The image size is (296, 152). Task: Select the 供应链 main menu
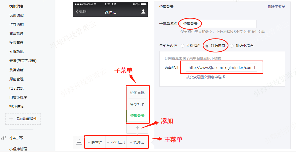(x=95, y=142)
